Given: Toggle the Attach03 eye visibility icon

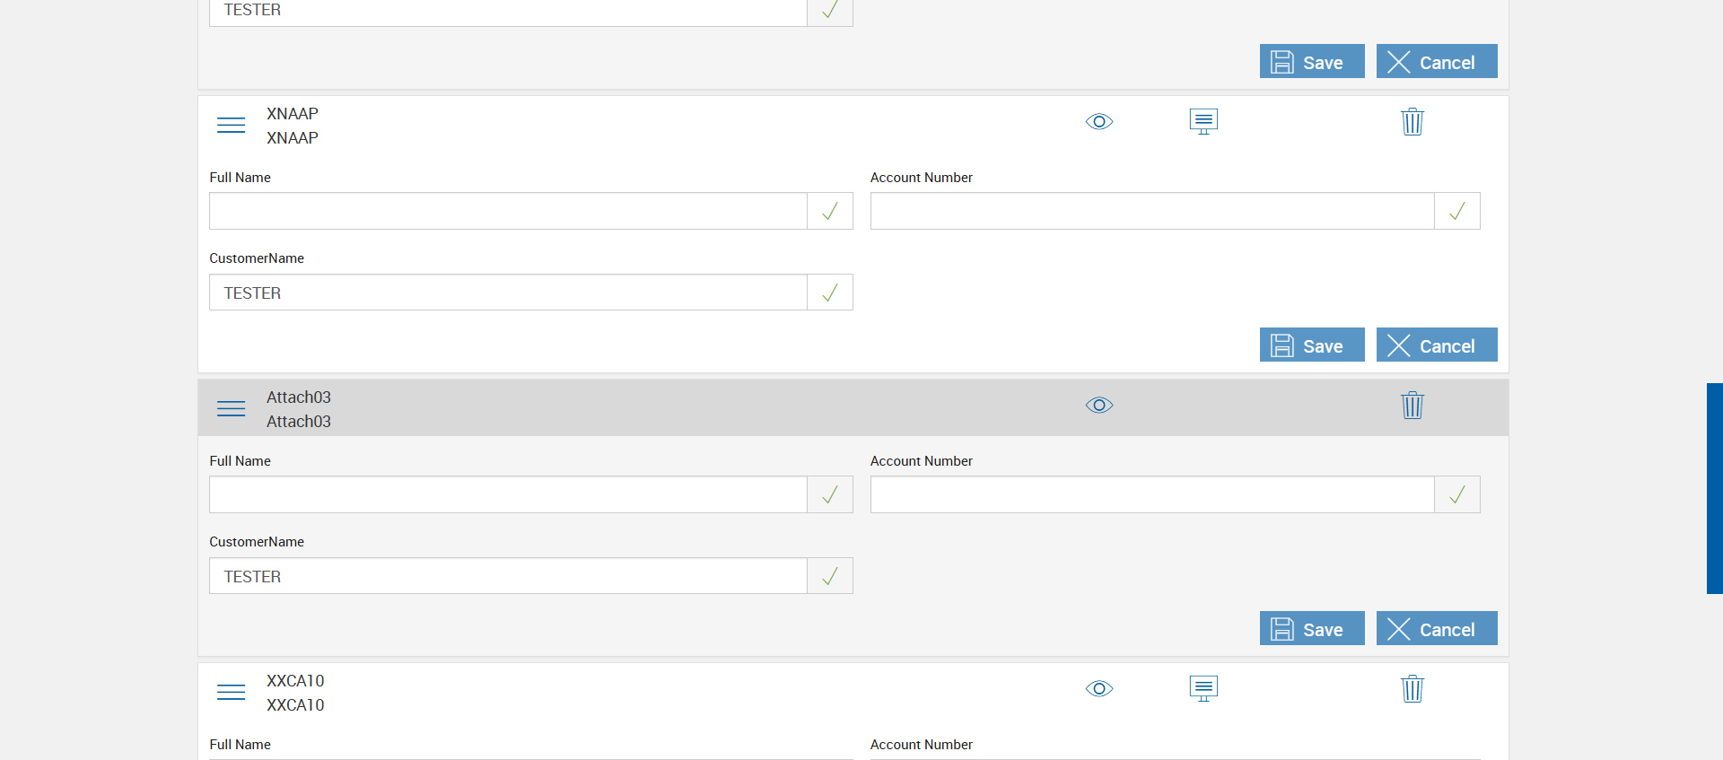Looking at the screenshot, I should 1099,405.
